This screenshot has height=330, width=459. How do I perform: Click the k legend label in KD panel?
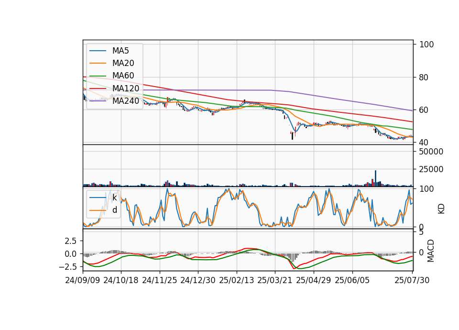pos(114,198)
